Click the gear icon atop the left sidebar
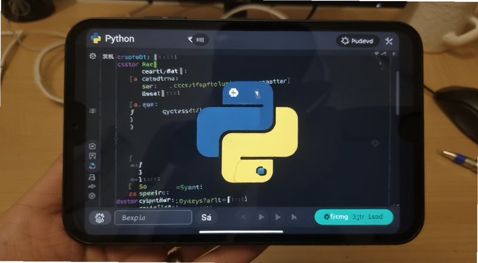This screenshot has height=263, width=478. [x=93, y=56]
